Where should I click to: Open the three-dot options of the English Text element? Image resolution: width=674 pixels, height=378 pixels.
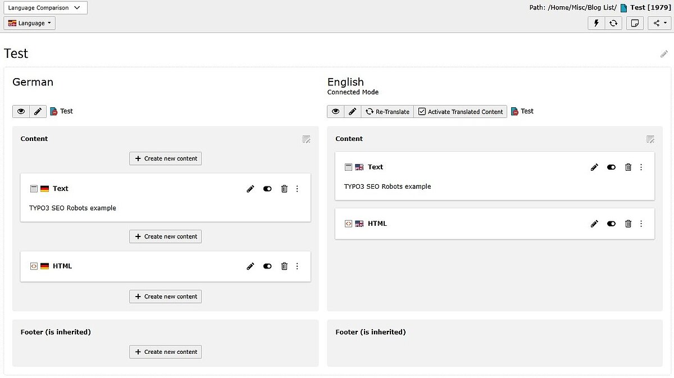pos(641,167)
